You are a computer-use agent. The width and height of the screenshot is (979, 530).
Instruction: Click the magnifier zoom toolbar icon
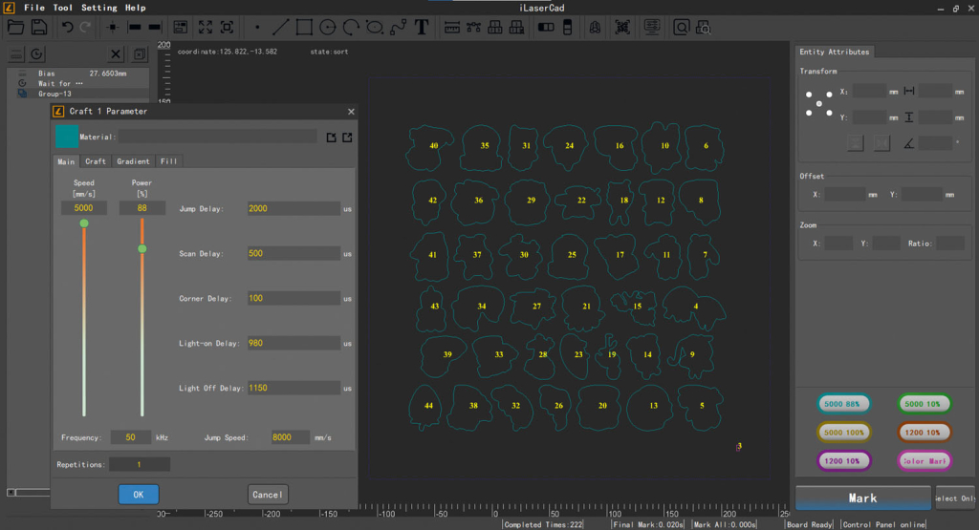[681, 27]
